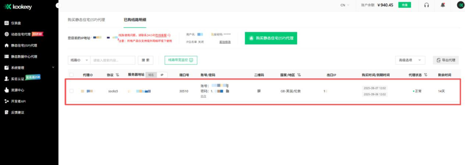Open the notification bell icon

[x=443, y=5]
